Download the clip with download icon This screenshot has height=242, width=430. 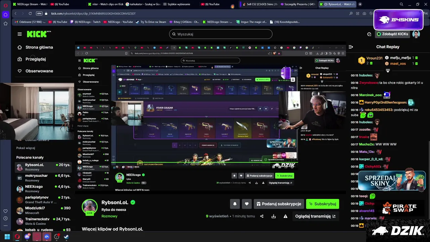pos(273,216)
